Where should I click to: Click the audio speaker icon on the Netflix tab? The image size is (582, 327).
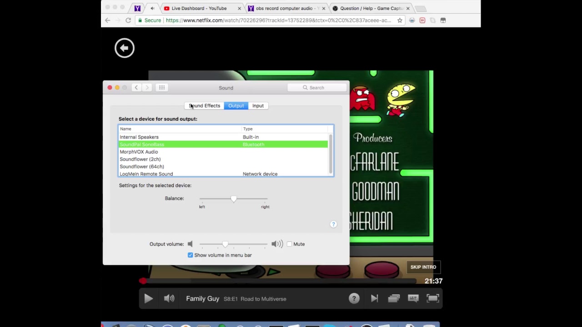click(152, 8)
